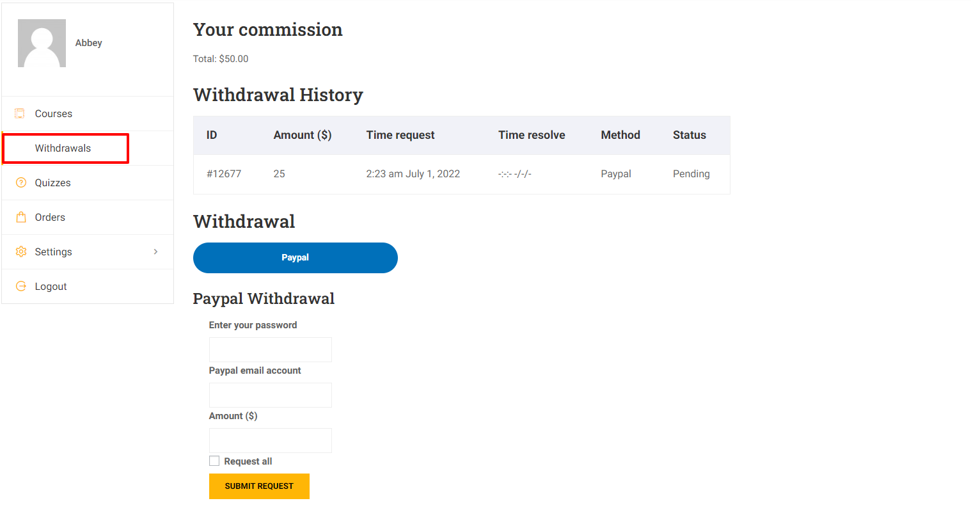Click the Submit Request button
Viewport: 971px width, 510px height.
point(259,486)
